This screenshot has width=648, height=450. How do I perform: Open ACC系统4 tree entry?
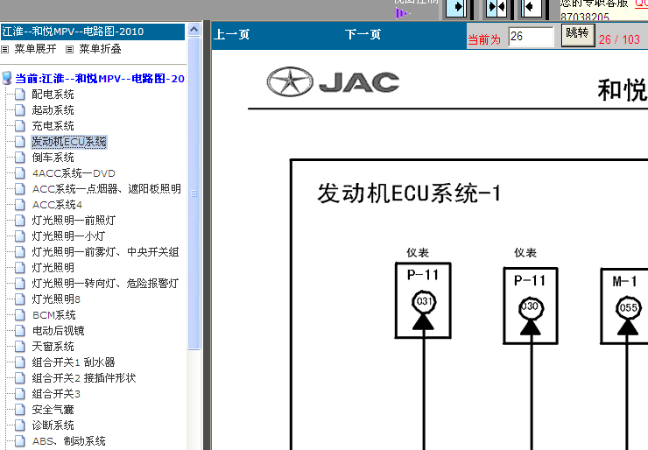click(x=57, y=205)
